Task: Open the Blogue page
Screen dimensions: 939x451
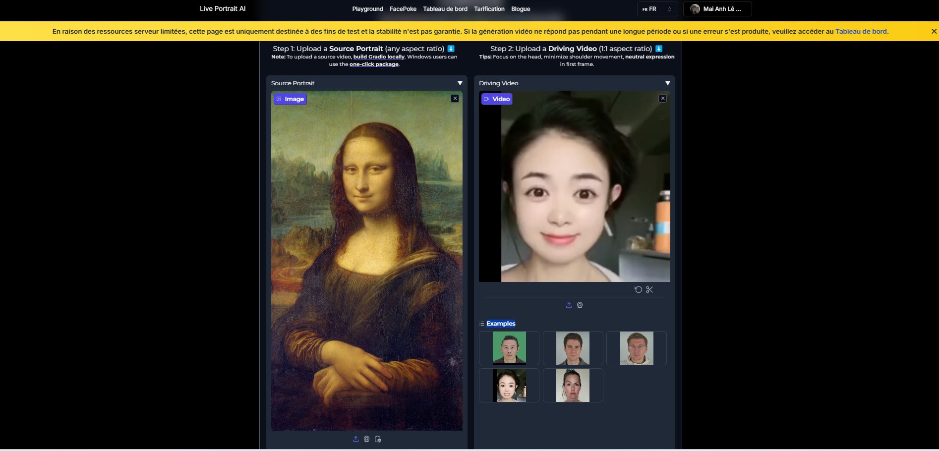Action: click(x=521, y=9)
